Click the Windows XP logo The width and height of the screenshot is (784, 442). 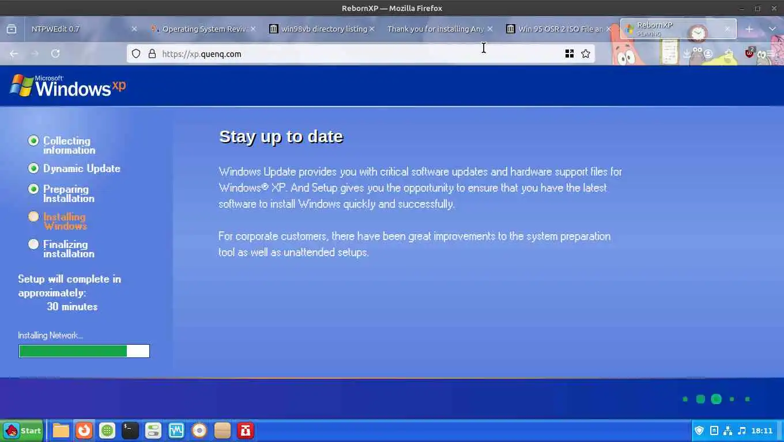click(x=67, y=86)
